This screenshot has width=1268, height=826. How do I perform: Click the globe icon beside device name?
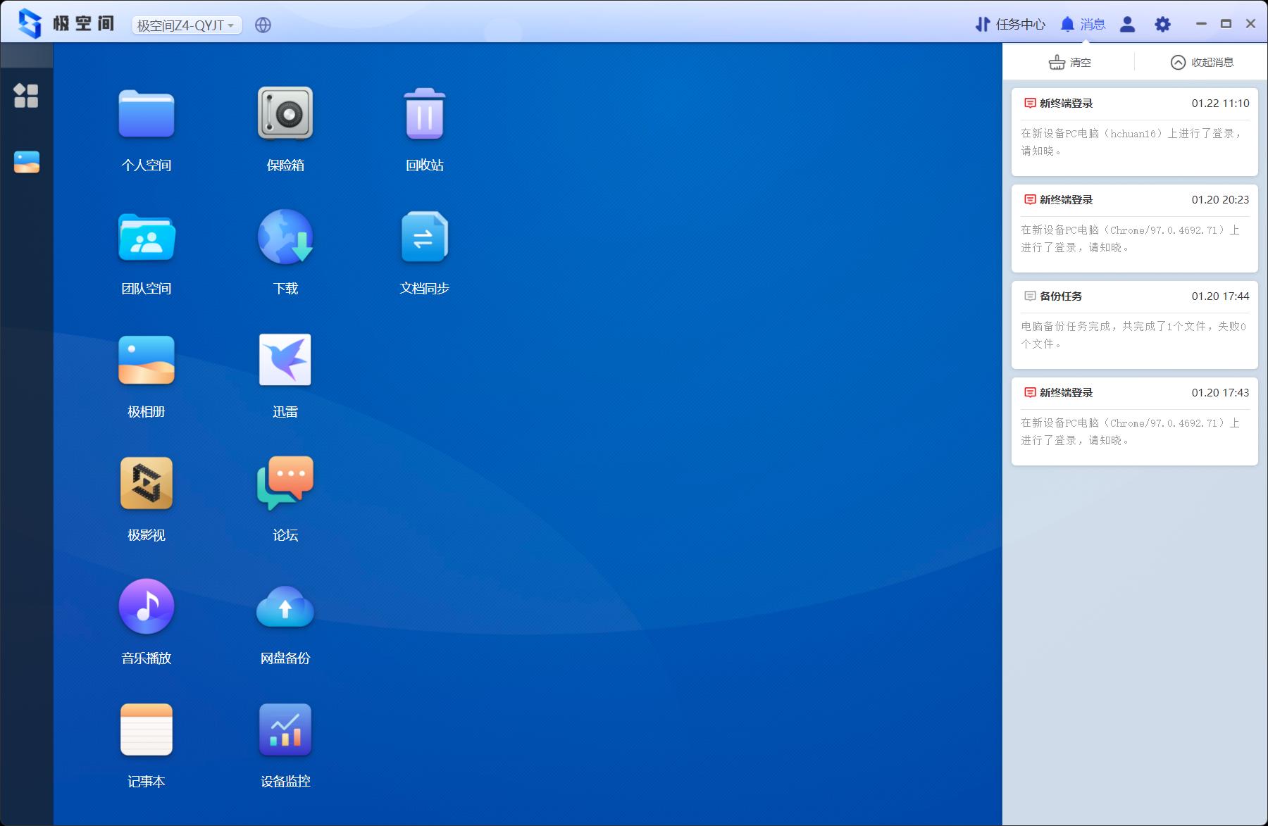263,25
